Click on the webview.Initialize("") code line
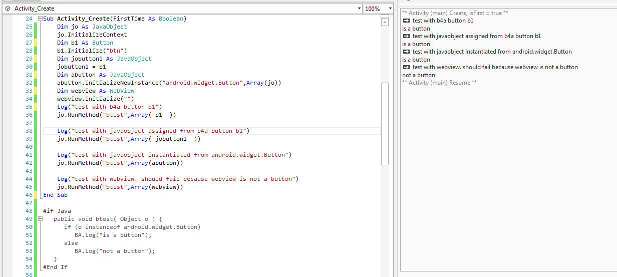The height and width of the screenshot is (277, 617). click(x=95, y=99)
